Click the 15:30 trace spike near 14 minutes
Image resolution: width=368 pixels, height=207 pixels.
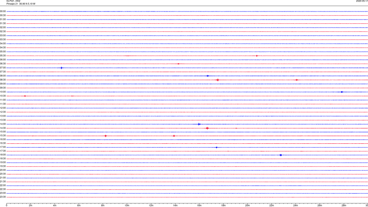click(174, 136)
